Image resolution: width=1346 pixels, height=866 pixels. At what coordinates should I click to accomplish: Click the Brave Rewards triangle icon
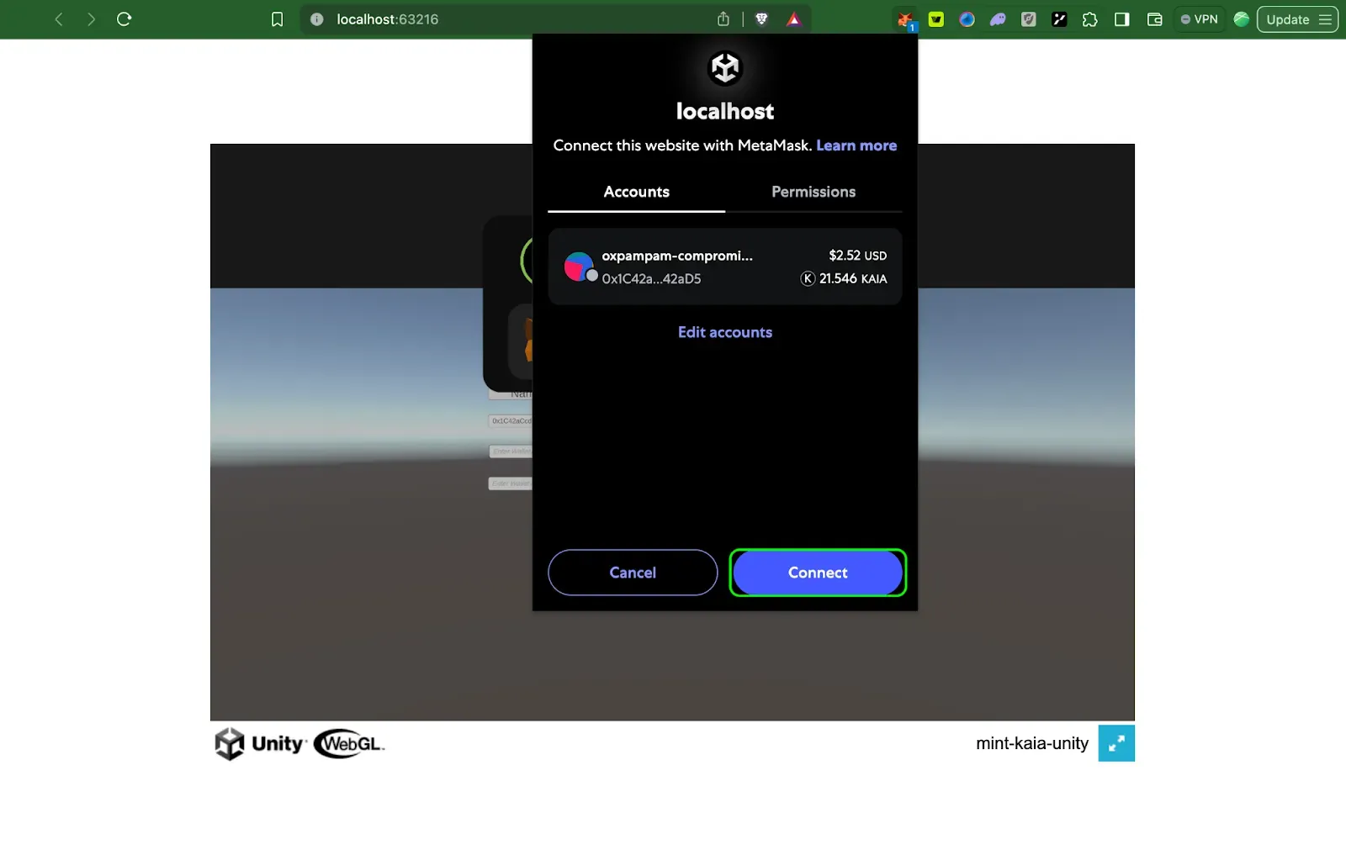(793, 19)
